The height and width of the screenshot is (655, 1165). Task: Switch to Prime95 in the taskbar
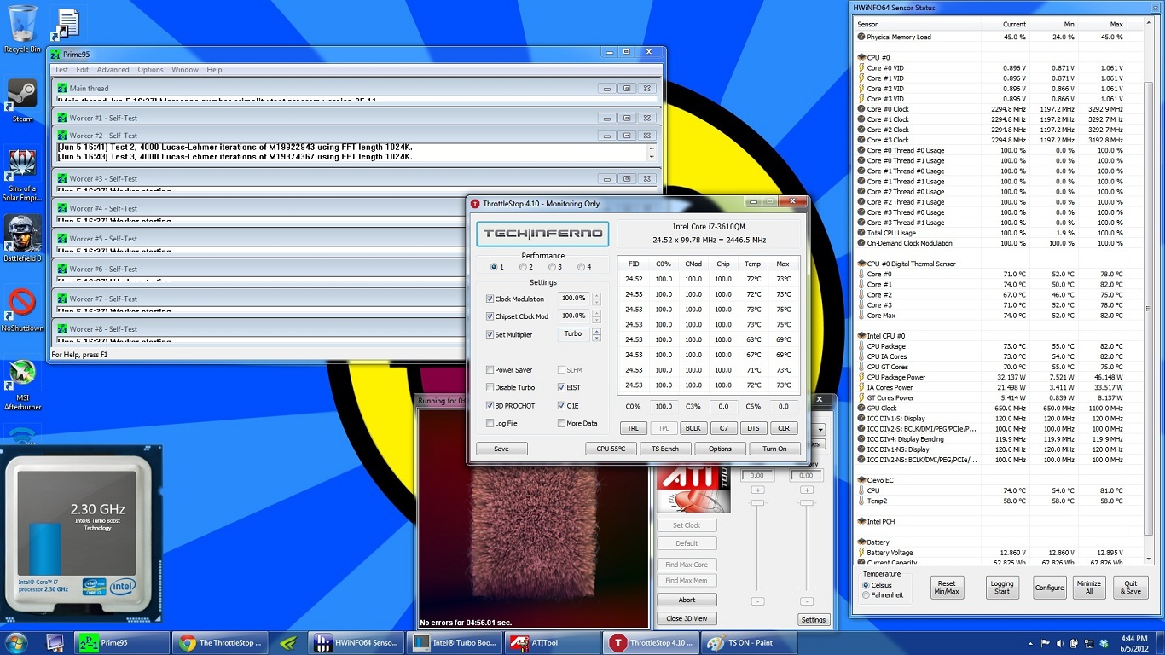coord(123,642)
